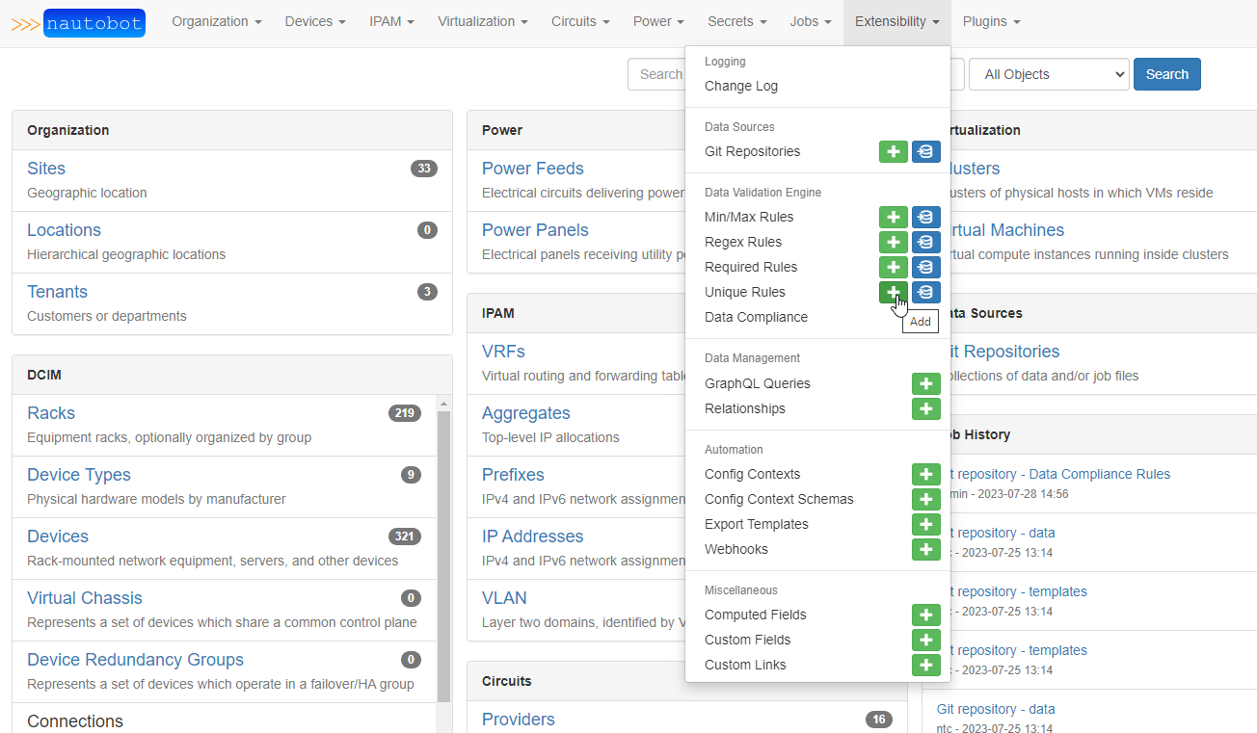Click the green add icon for Git Repositories
Screen dimensions: 1257x733
pyautogui.click(x=894, y=151)
